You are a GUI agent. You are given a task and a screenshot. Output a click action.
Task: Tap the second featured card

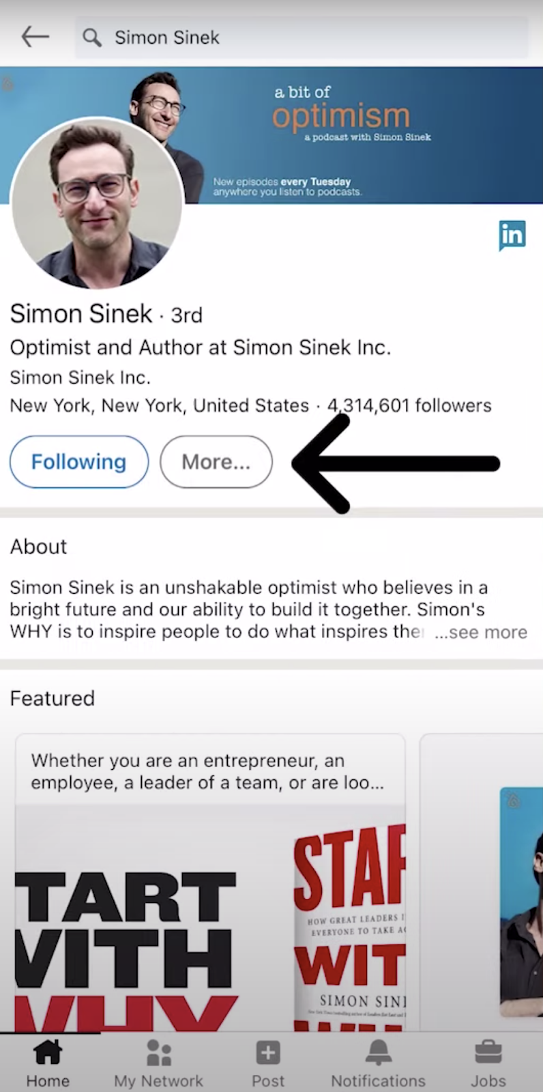pos(483,887)
